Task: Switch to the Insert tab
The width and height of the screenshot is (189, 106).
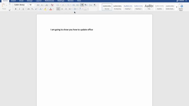Action: click(x=14, y=1)
